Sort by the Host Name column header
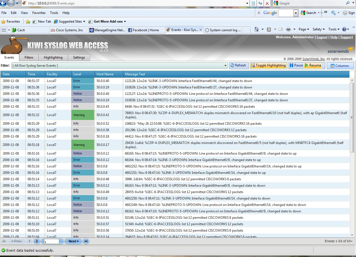This screenshot has width=356, height=257. (x=109, y=74)
